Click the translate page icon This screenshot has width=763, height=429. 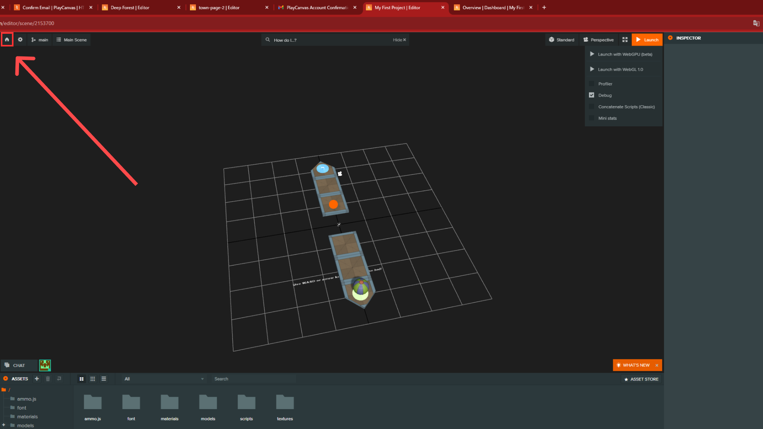tap(756, 23)
